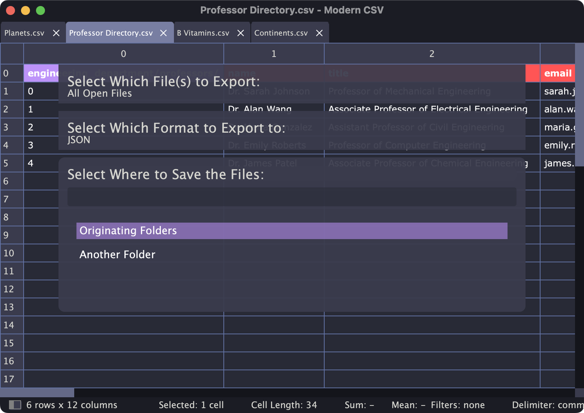This screenshot has width=584, height=413.
Task: Close the Continents.csv tab
Action: point(319,33)
